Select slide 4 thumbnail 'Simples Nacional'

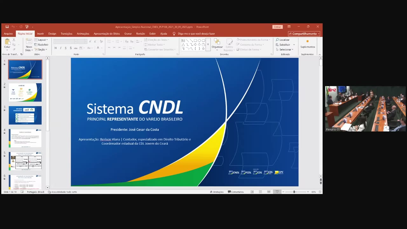pyautogui.click(x=25, y=138)
